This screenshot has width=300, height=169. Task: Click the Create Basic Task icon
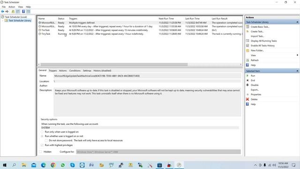(247, 27)
